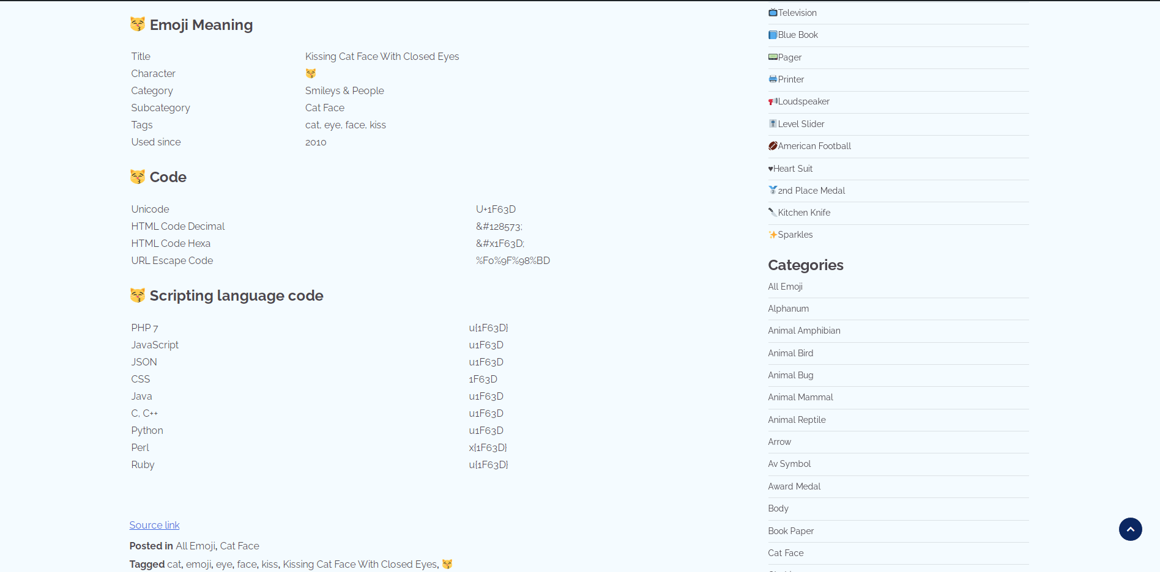Image resolution: width=1160 pixels, height=572 pixels.
Task: Click the PHP 7 code value
Action: pos(488,328)
